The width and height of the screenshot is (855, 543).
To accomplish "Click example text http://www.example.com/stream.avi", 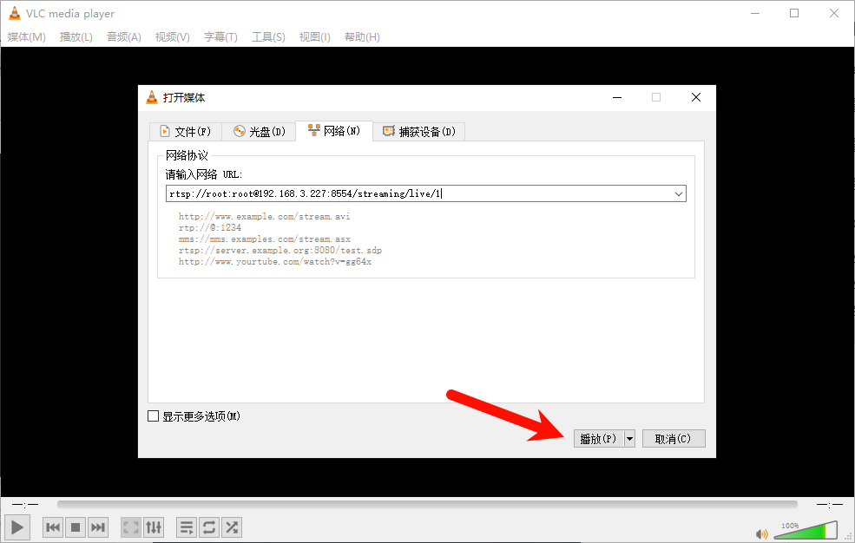I will pos(265,216).
